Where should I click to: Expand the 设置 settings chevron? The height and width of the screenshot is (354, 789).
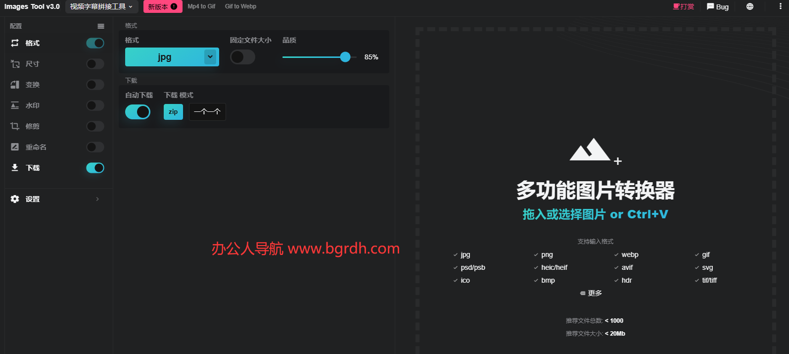(97, 199)
